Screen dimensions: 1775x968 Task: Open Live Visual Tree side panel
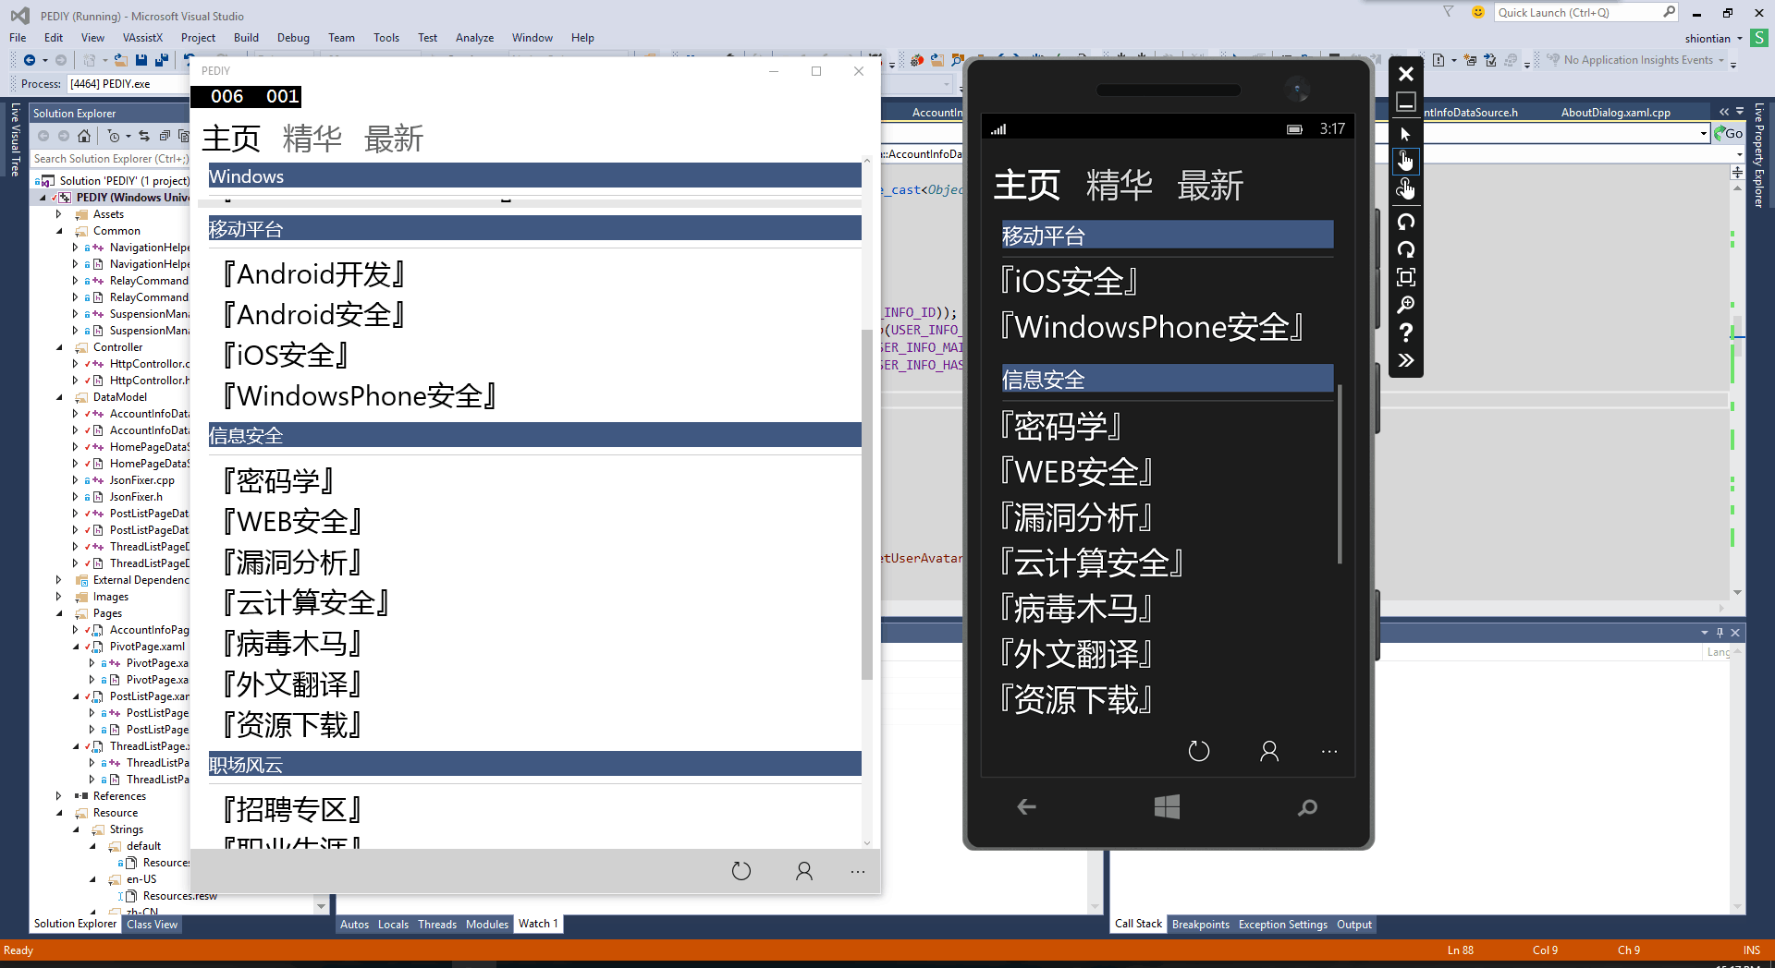(x=15, y=139)
